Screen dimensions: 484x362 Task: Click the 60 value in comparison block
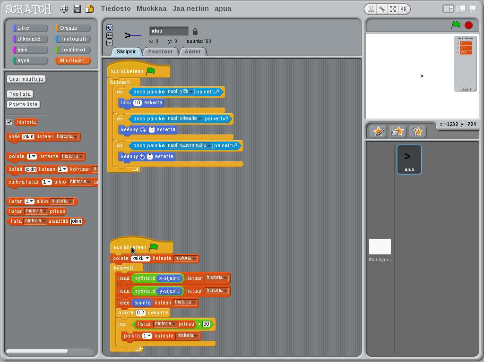click(206, 324)
